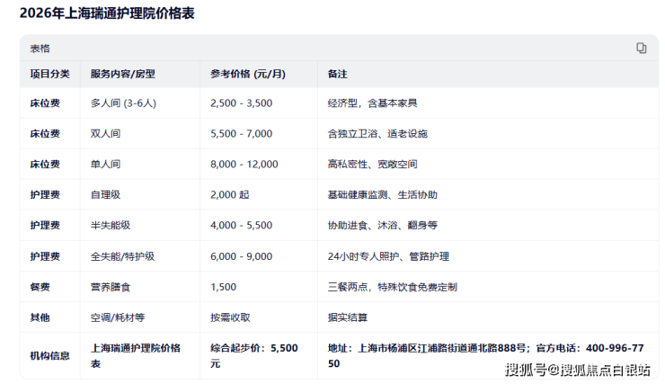Select the 全失能/特护级 cell
The height and width of the screenshot is (384, 665).
[122, 256]
